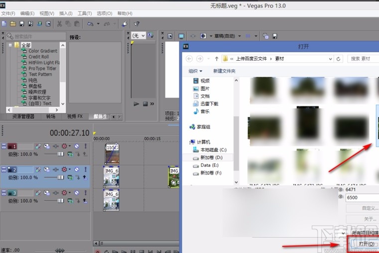379x253 pixels.
Task: Click the Open folder icon in toolbar
Action: coord(13,23)
